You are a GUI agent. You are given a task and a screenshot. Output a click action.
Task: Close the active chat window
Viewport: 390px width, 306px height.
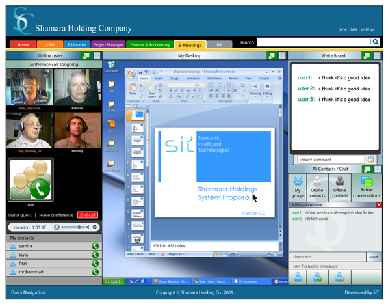[379, 205]
